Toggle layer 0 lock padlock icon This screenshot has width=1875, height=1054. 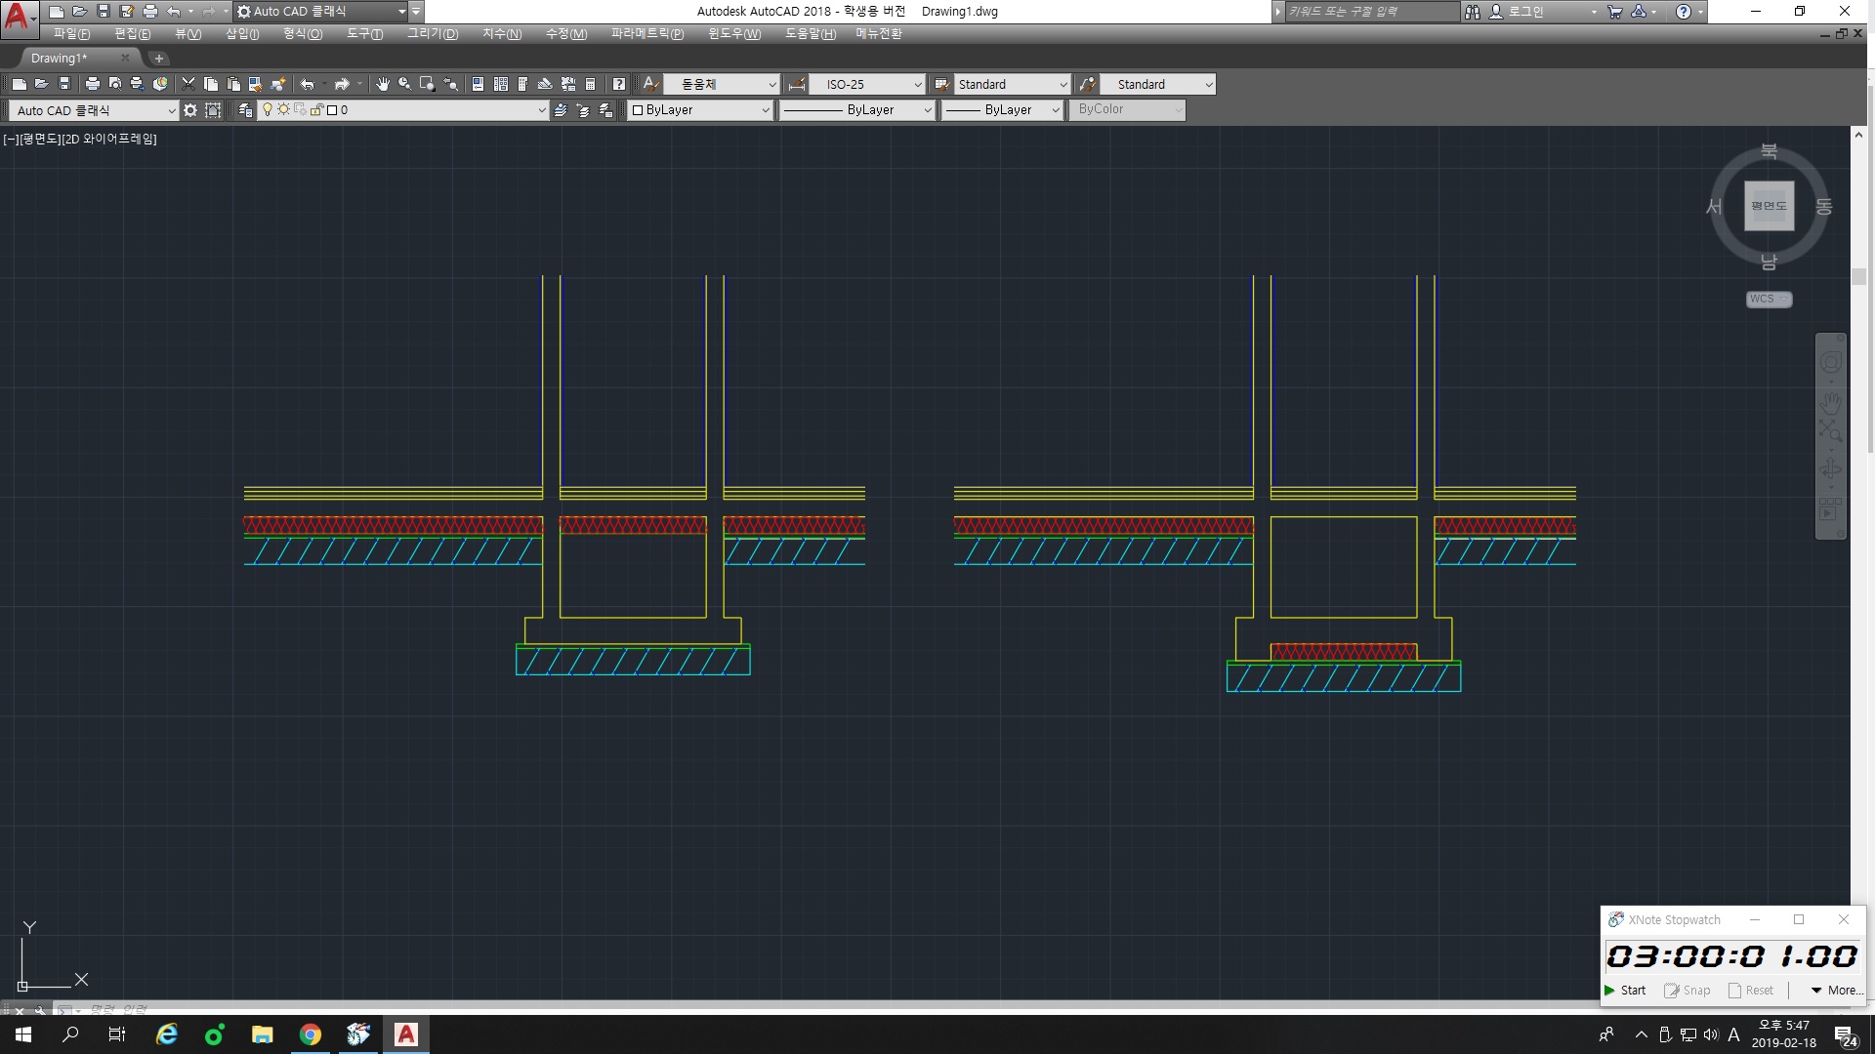[x=316, y=110]
